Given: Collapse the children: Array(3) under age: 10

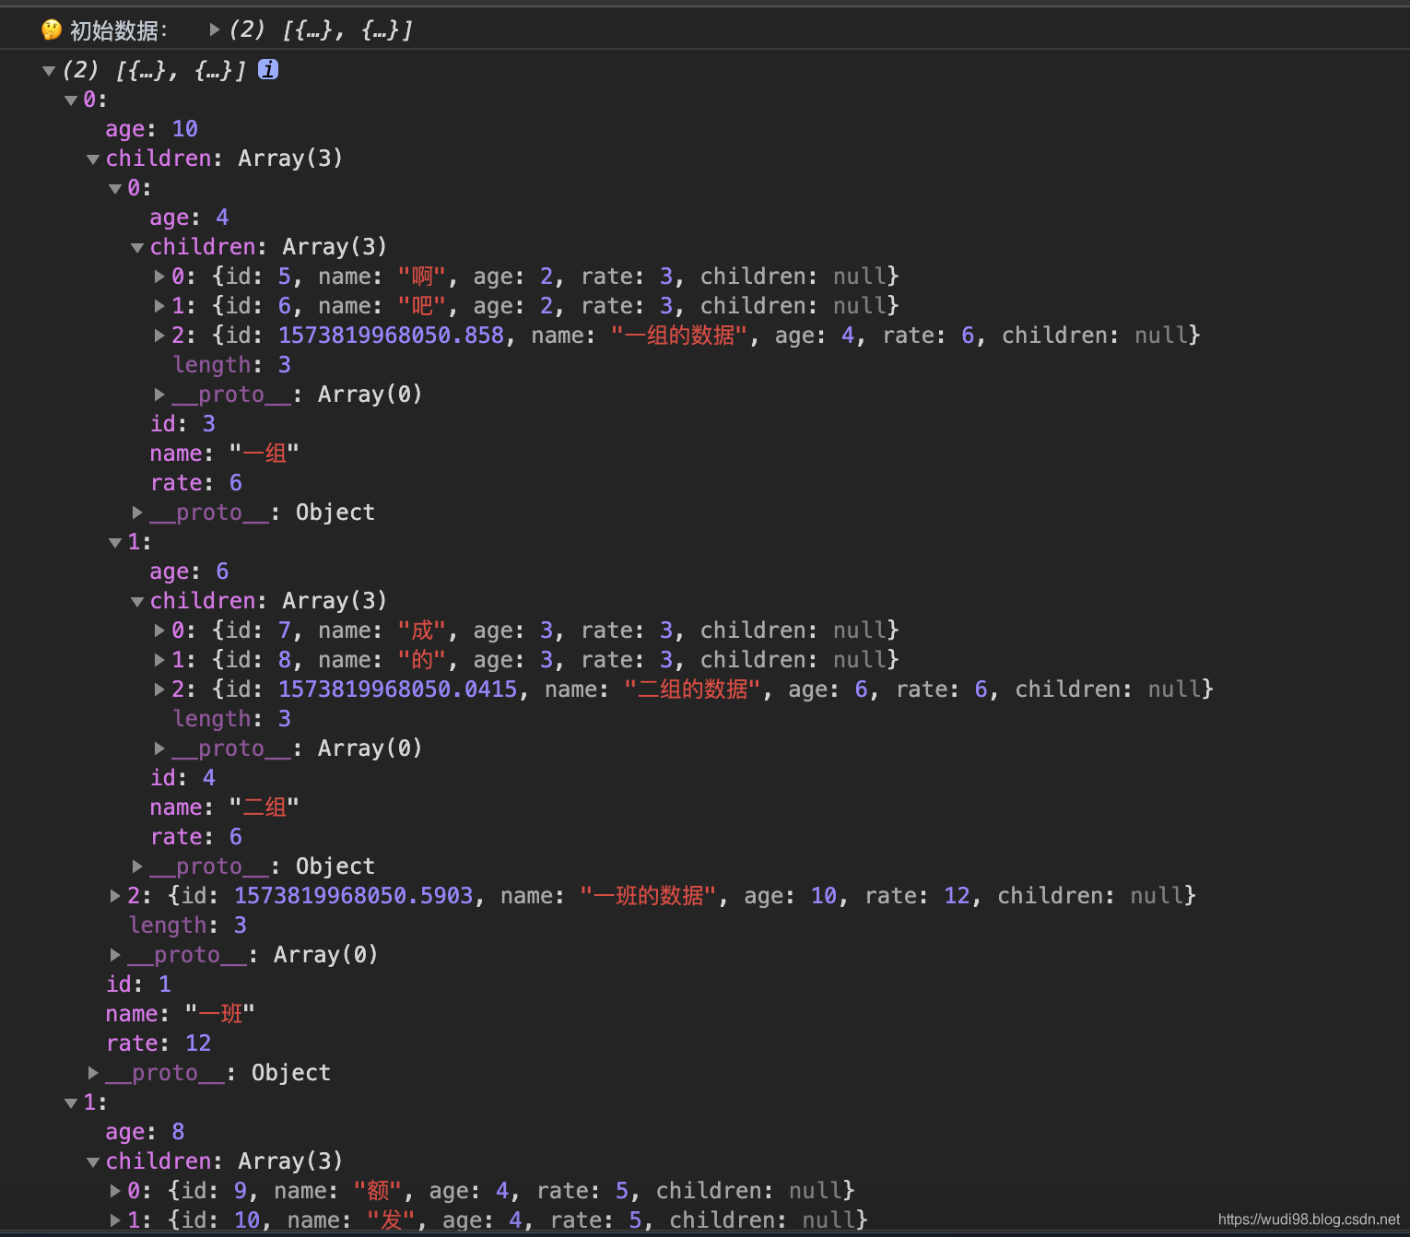Looking at the screenshot, I should pyautogui.click(x=93, y=159).
